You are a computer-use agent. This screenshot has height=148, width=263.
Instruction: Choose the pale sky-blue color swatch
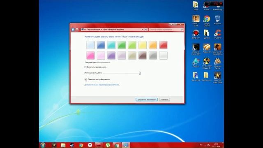click(90, 45)
